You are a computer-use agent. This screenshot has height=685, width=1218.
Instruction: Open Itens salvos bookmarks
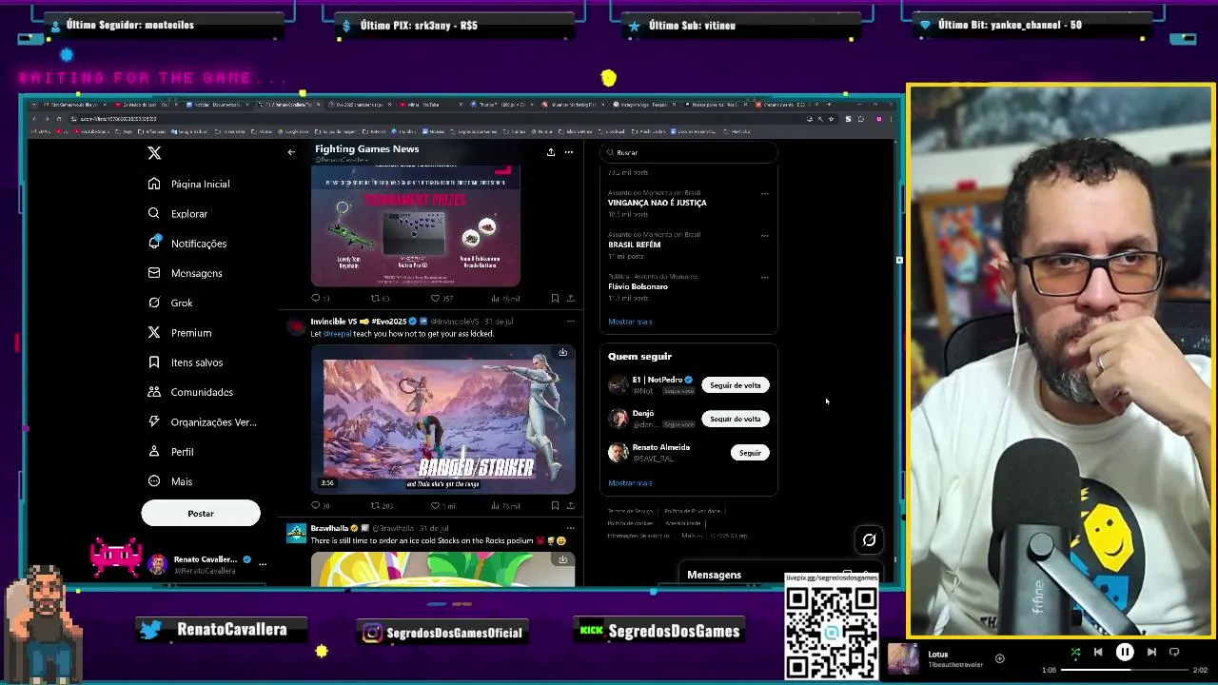(x=186, y=362)
